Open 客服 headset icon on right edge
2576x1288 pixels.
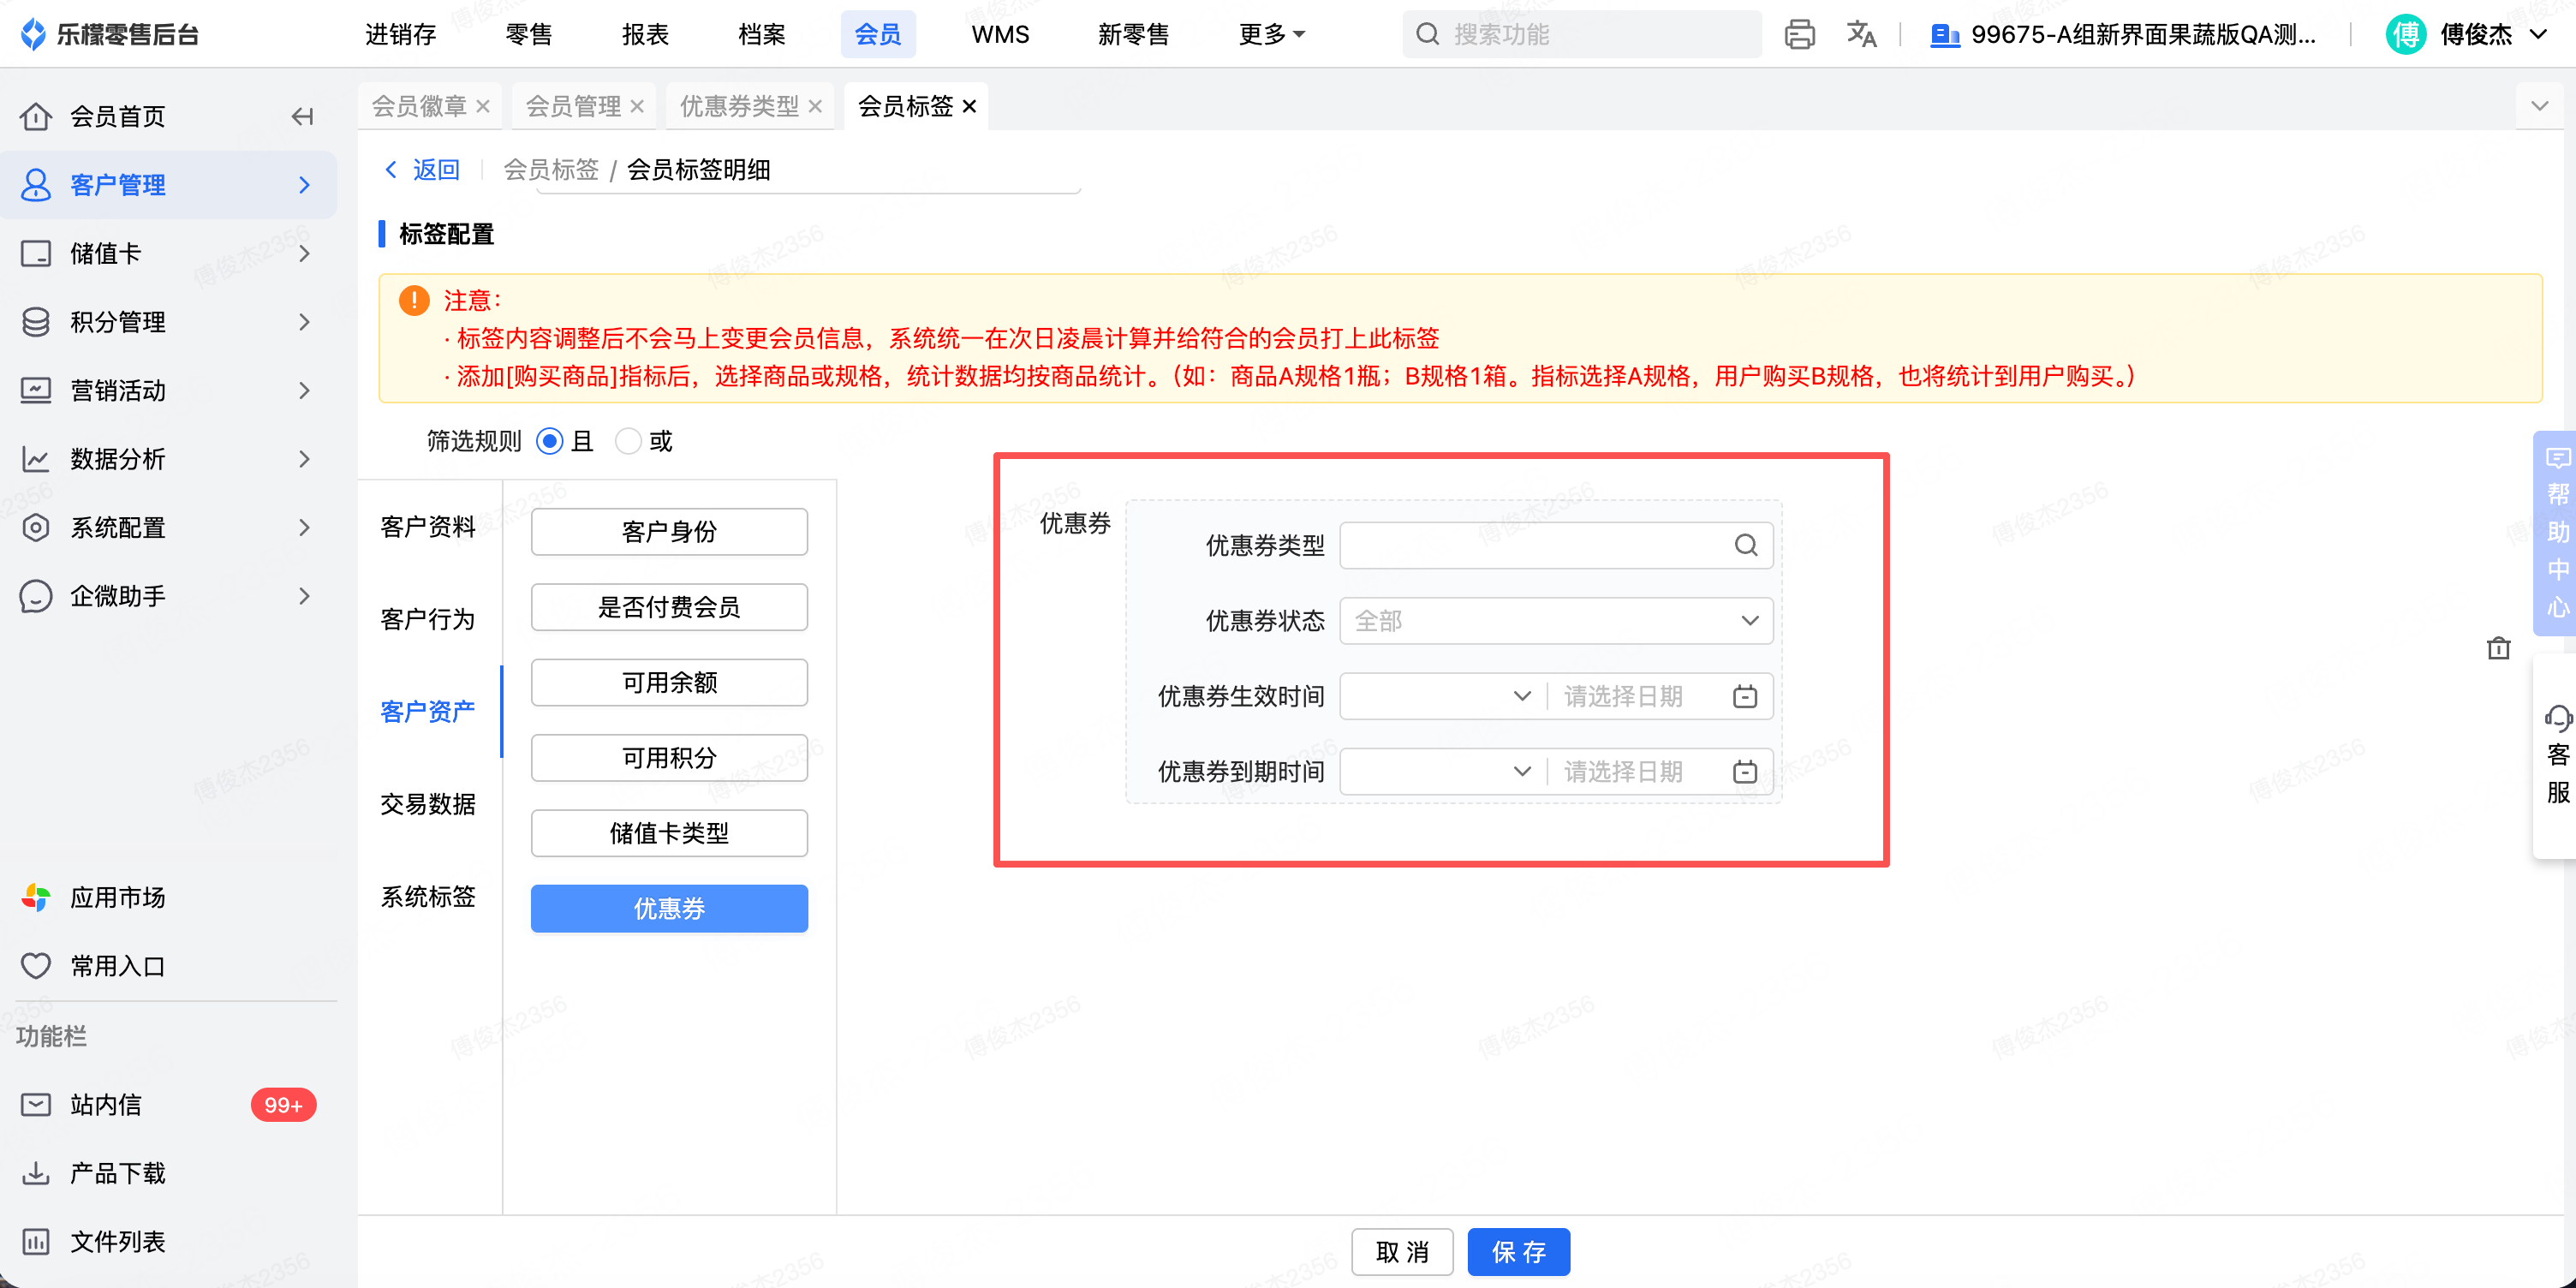[2557, 718]
